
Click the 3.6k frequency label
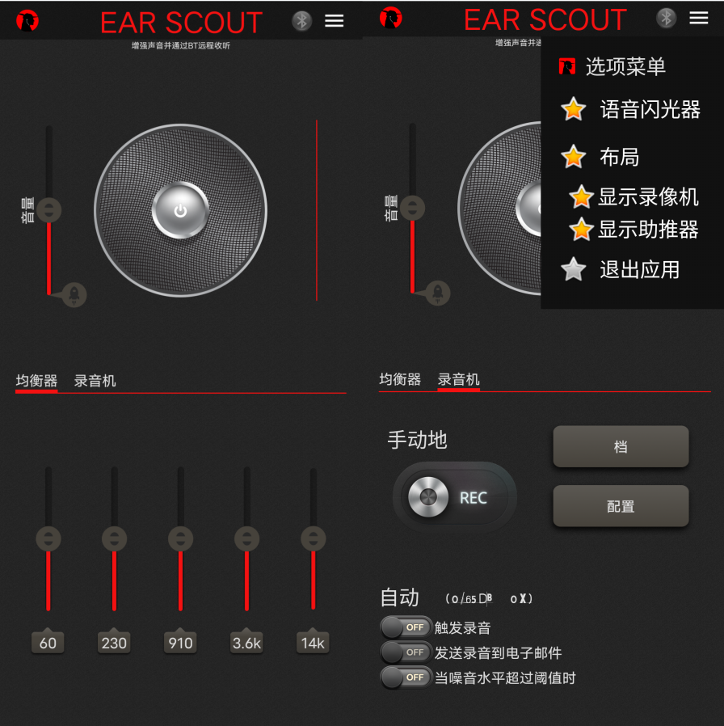click(246, 642)
